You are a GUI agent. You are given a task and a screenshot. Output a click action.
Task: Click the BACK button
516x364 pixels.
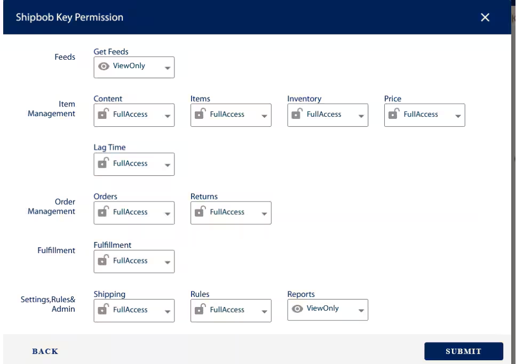pyautogui.click(x=44, y=351)
